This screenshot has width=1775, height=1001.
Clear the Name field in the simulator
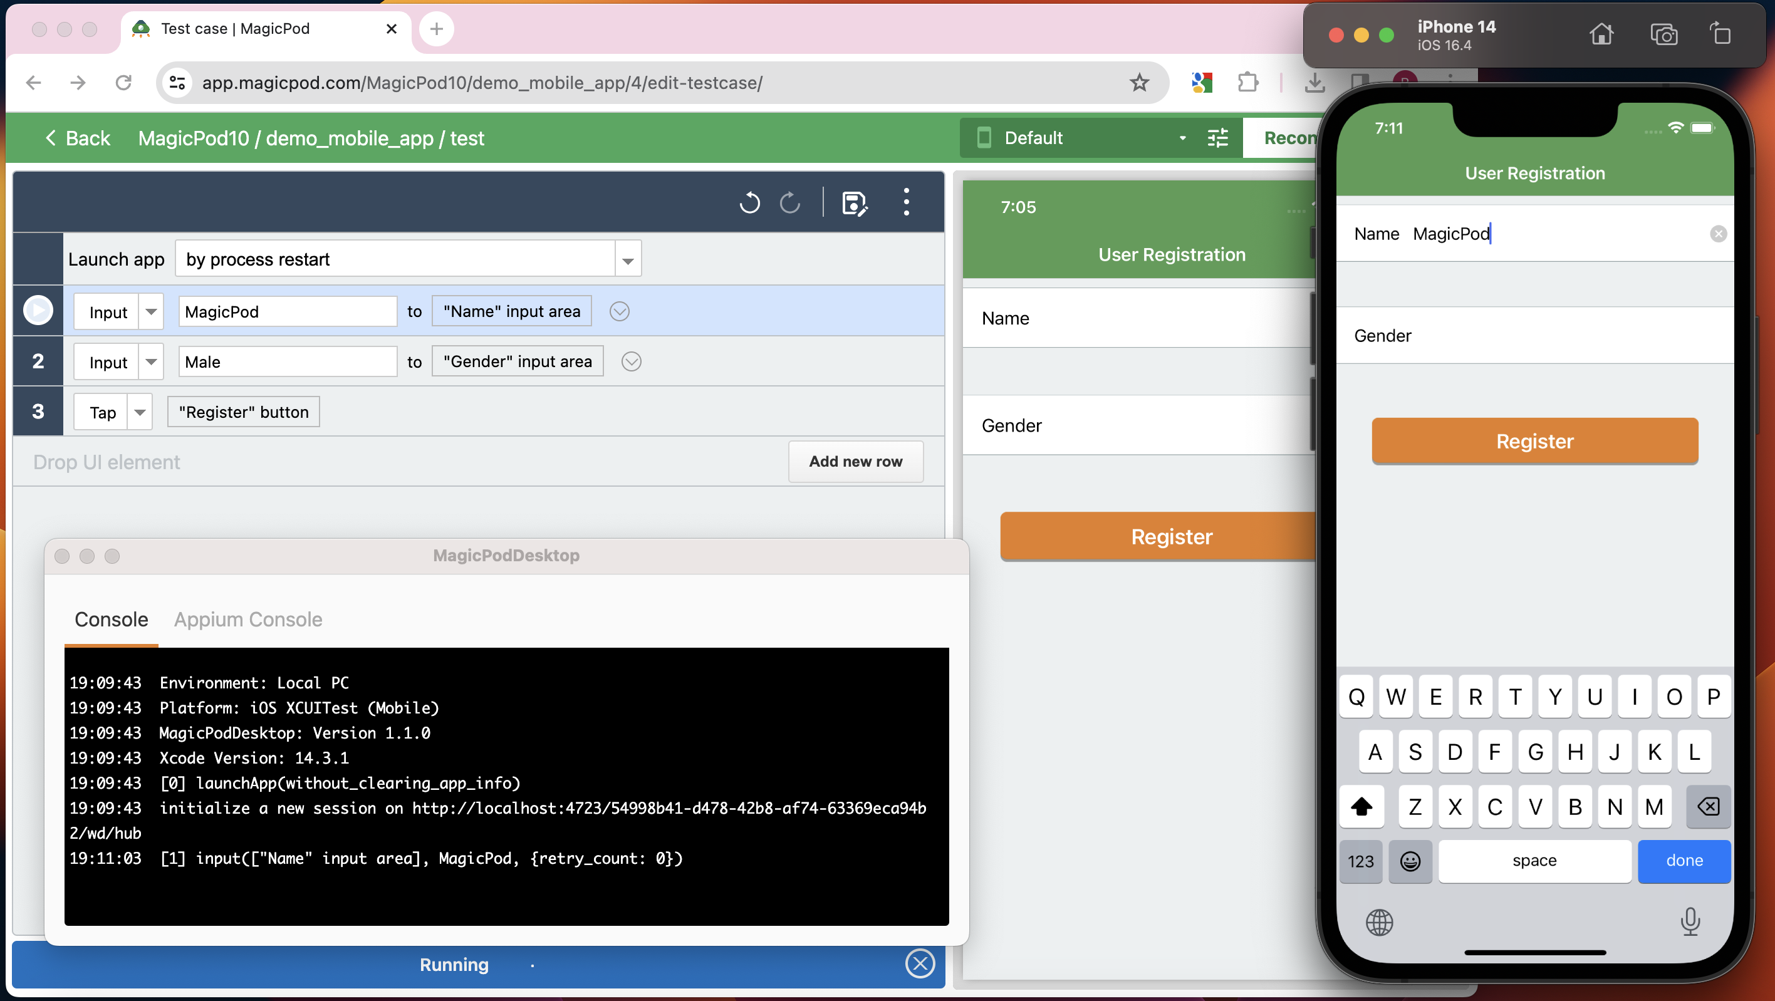click(x=1718, y=234)
